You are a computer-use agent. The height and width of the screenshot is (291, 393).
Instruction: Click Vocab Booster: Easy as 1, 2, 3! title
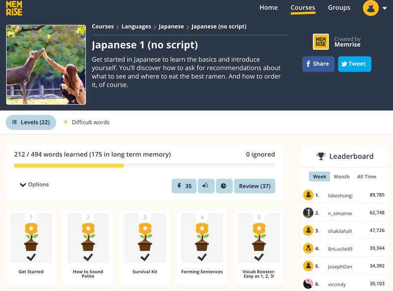click(x=259, y=274)
